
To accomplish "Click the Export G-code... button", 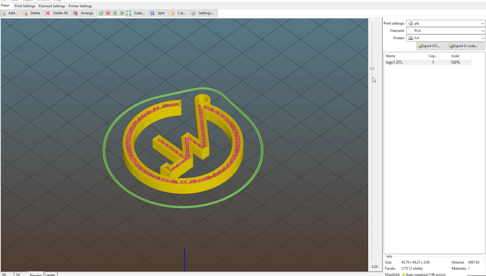I will tap(467, 46).
